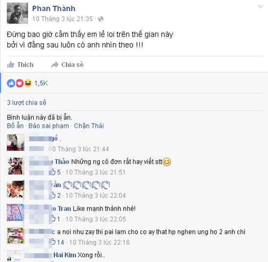Click the public globe privacy icon

pos(101,19)
